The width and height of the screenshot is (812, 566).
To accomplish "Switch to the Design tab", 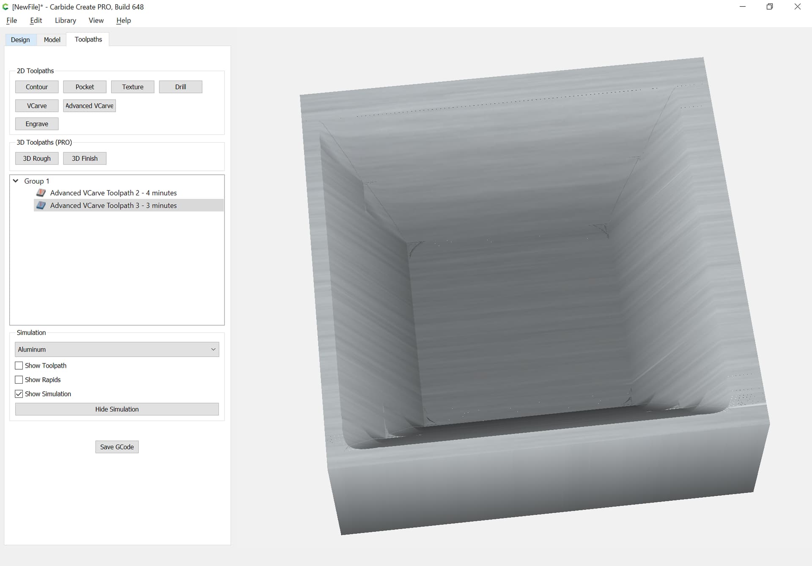I will pos(20,40).
